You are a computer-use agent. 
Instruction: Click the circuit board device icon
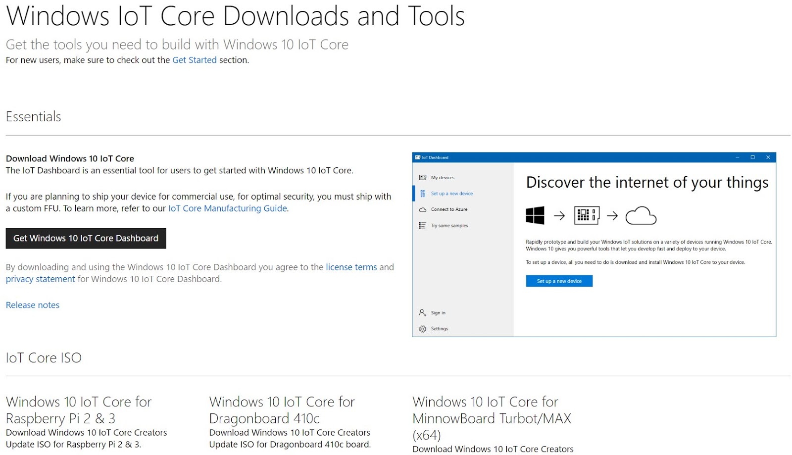[x=587, y=215]
